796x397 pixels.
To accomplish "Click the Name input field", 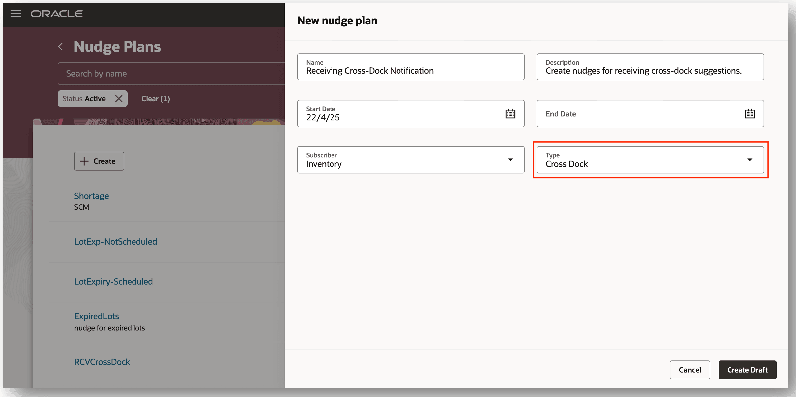I will pos(411,67).
